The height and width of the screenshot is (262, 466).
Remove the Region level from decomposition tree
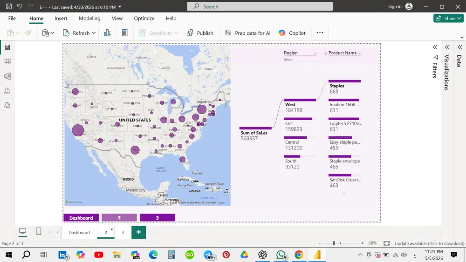pyautogui.click(x=315, y=54)
